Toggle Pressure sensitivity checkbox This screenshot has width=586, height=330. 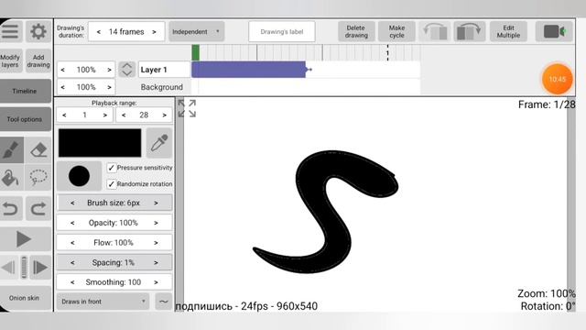[x=112, y=168]
